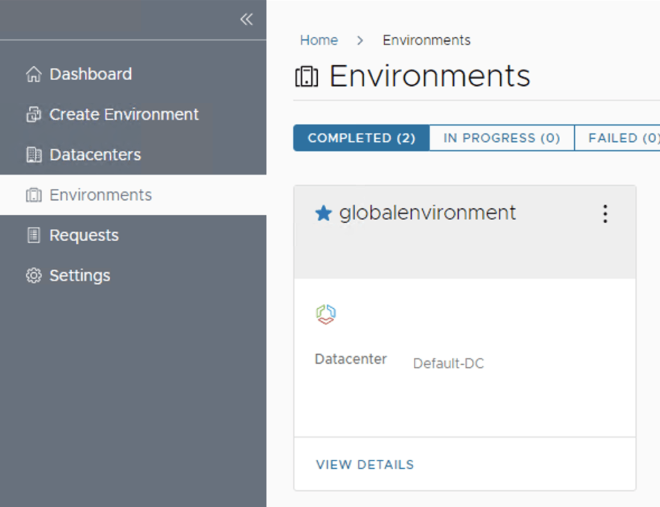Collapse the sidebar with the double chevron
Viewport: 660px width, 507px height.
click(x=246, y=19)
